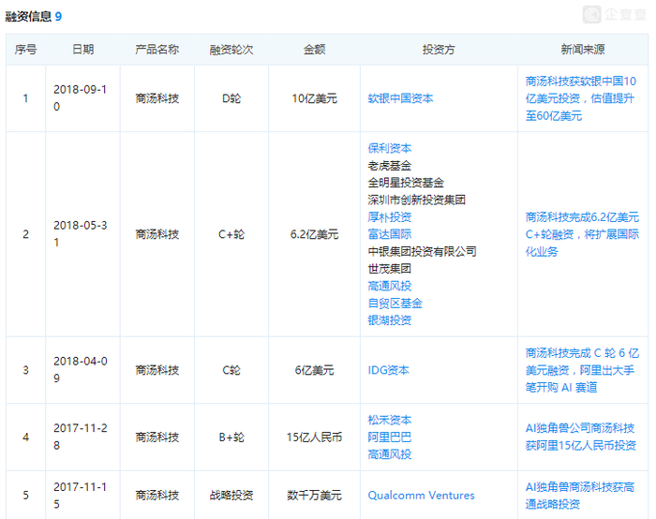
Task: Click the 新闻来源 column header
Action: tap(583, 50)
